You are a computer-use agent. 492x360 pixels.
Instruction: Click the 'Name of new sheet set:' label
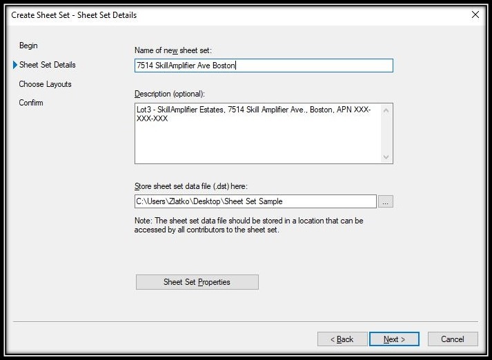click(x=173, y=50)
